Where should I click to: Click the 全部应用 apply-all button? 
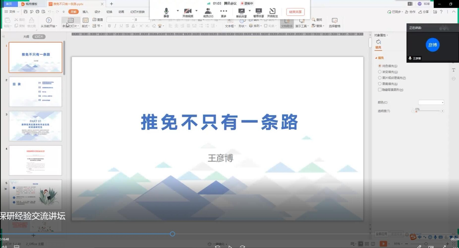381,234
